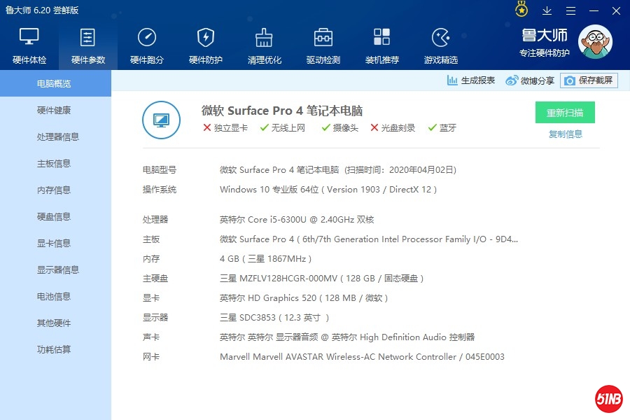Open 硬件防护 hardware protection shield

(x=206, y=45)
